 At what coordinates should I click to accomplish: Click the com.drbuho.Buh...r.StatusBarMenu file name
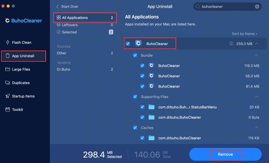(x=187, y=107)
